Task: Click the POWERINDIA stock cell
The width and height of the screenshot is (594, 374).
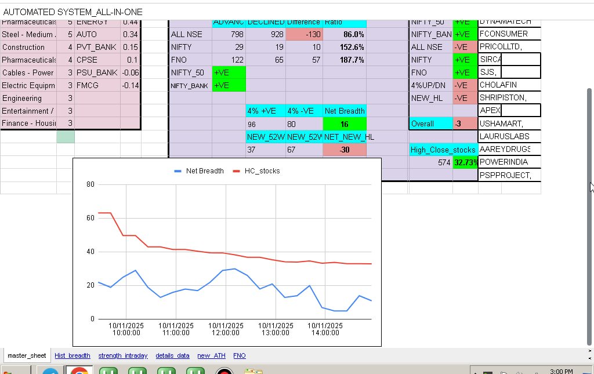Action: [509, 162]
